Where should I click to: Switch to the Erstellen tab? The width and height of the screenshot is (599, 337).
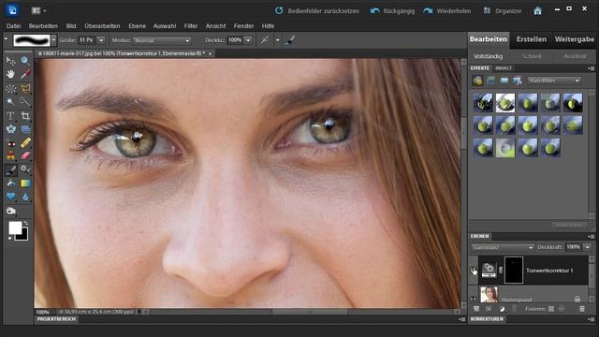point(531,39)
